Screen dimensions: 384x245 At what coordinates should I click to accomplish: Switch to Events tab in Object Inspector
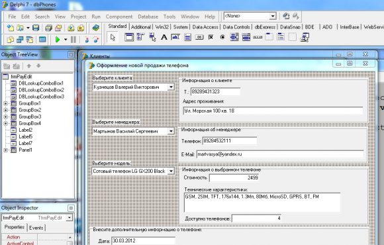pos(36,228)
